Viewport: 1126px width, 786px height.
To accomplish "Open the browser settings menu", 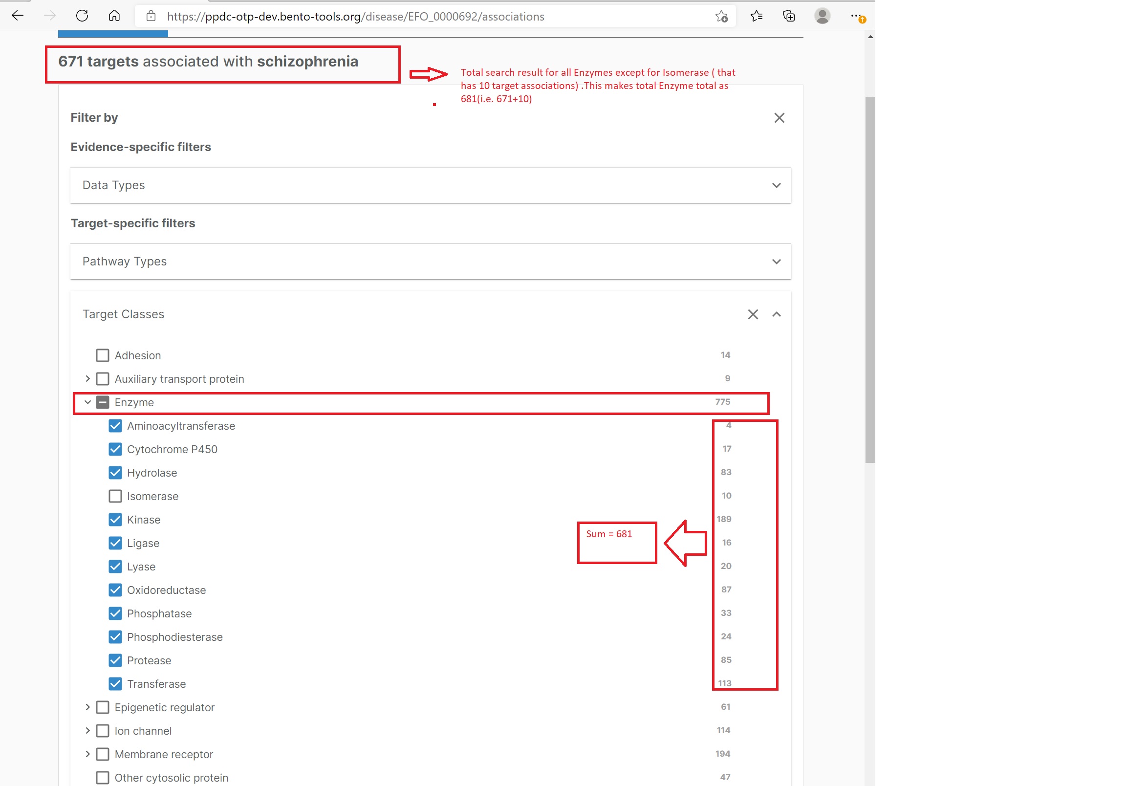I will (x=855, y=16).
